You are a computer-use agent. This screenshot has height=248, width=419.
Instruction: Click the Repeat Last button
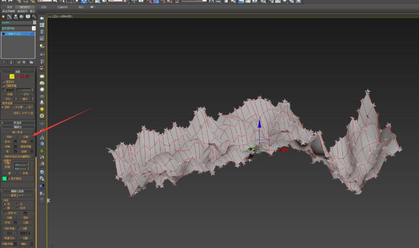(x=18, y=196)
